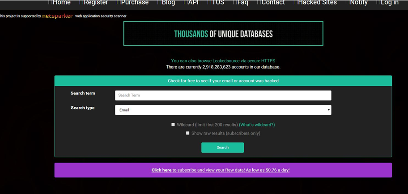Open the Notify menu item
The image size is (408, 194).
[358, 3]
